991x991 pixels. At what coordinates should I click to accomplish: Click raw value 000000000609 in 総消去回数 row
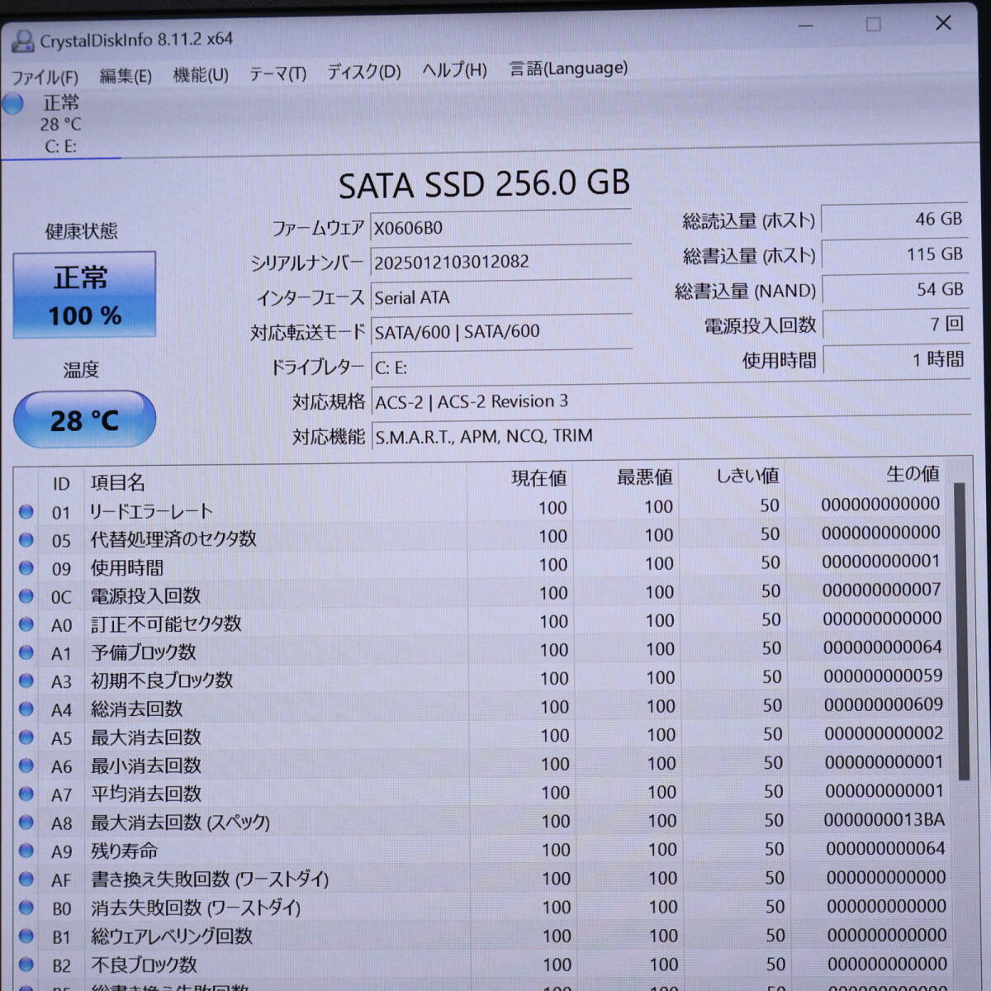pyautogui.click(x=884, y=704)
